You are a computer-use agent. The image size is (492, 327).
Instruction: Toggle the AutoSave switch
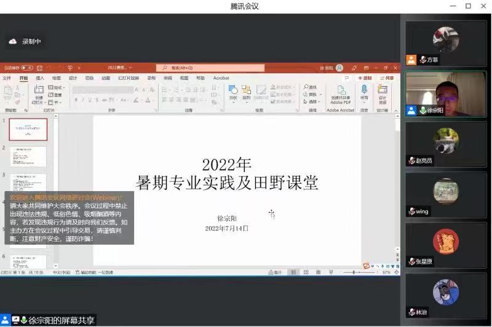pos(26,68)
